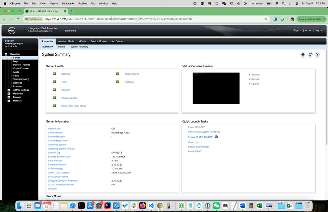The height and width of the screenshot is (212, 328).
Task: Open the Chrome Extensions puzzle icon
Action: click(282, 19)
